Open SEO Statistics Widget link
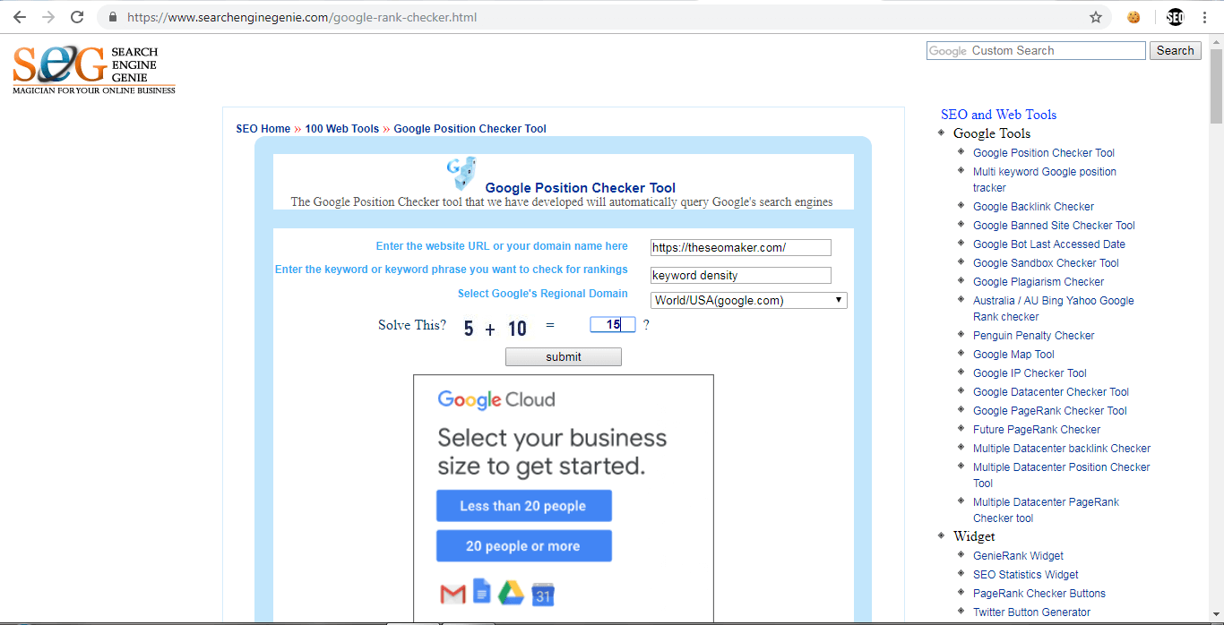 (x=1026, y=575)
